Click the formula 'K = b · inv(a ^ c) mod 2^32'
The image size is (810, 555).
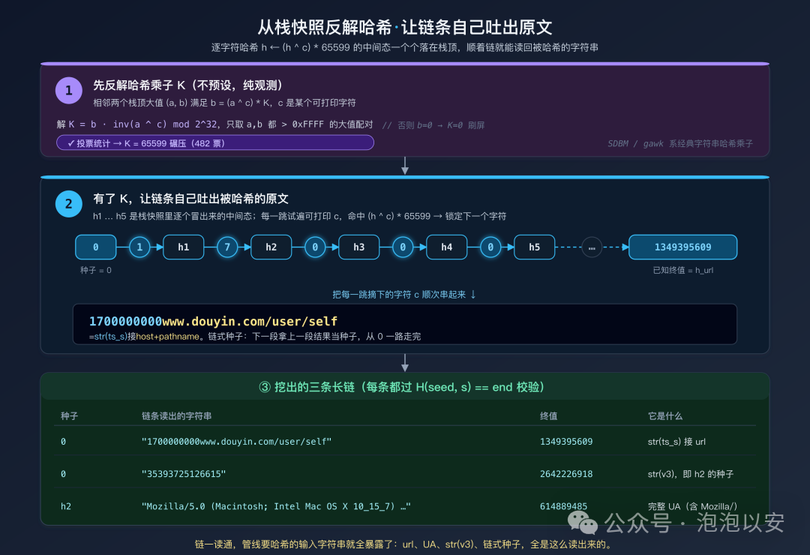[145, 124]
